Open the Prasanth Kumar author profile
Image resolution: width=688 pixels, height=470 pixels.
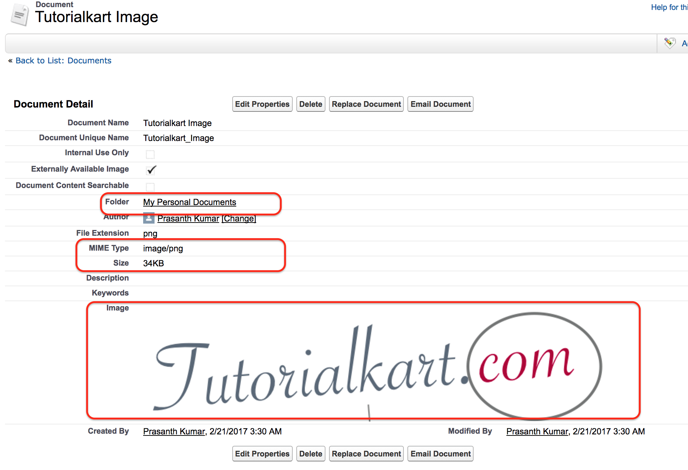coord(188,218)
